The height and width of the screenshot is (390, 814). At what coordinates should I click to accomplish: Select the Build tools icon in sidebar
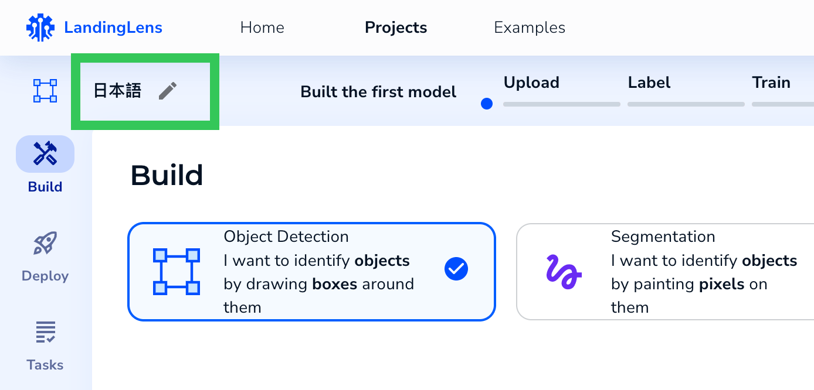pos(45,154)
